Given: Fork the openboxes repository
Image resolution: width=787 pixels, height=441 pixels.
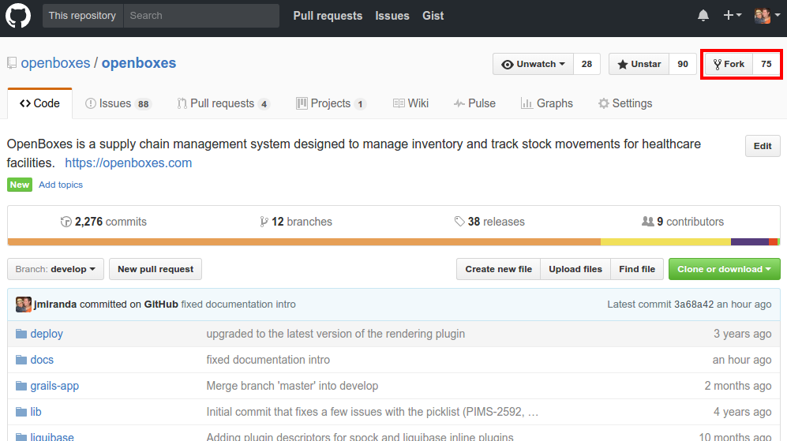Looking at the screenshot, I should click(729, 64).
